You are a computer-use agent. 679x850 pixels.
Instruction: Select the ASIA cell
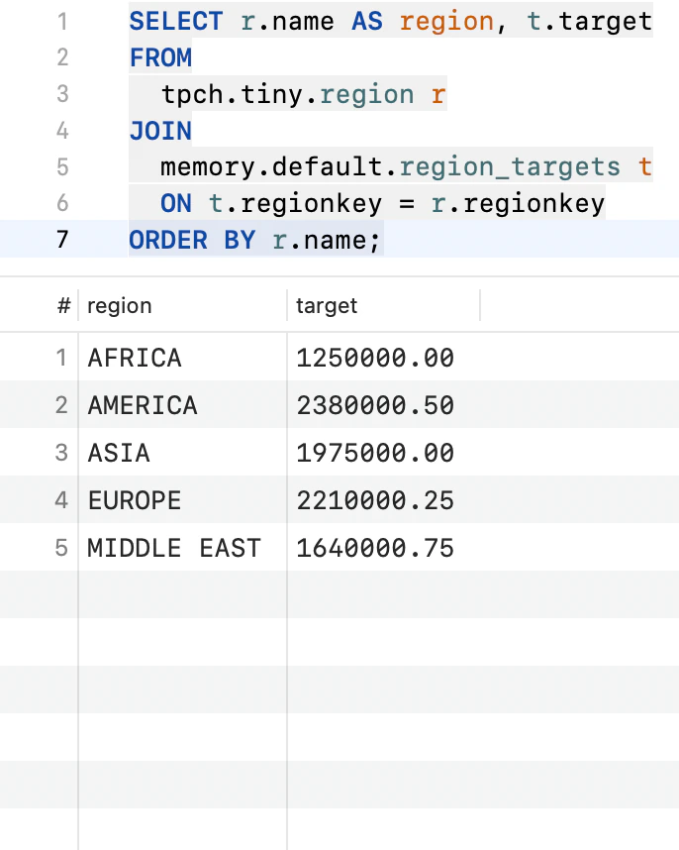(x=182, y=453)
